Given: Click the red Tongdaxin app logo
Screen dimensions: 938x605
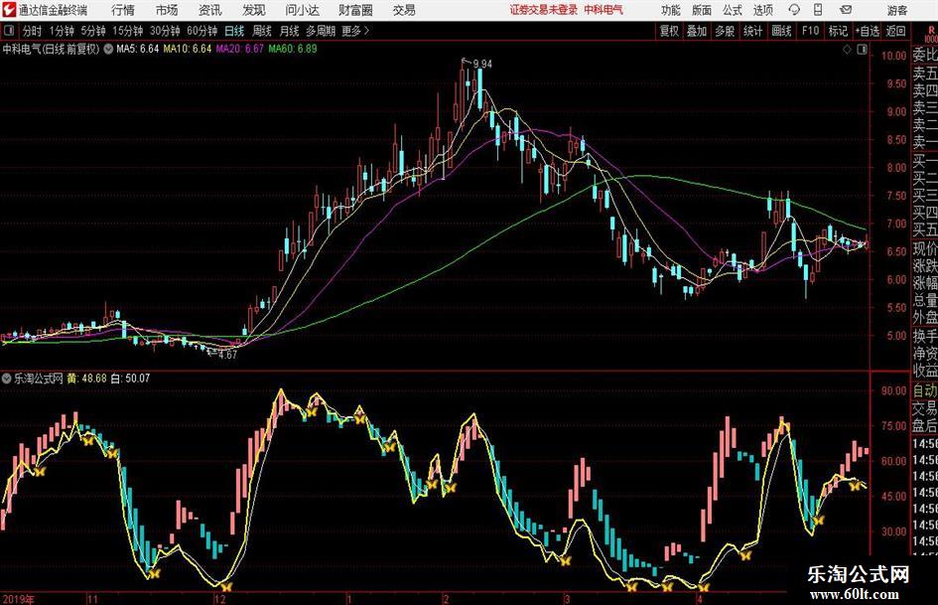Looking at the screenshot, I should 8,10.
